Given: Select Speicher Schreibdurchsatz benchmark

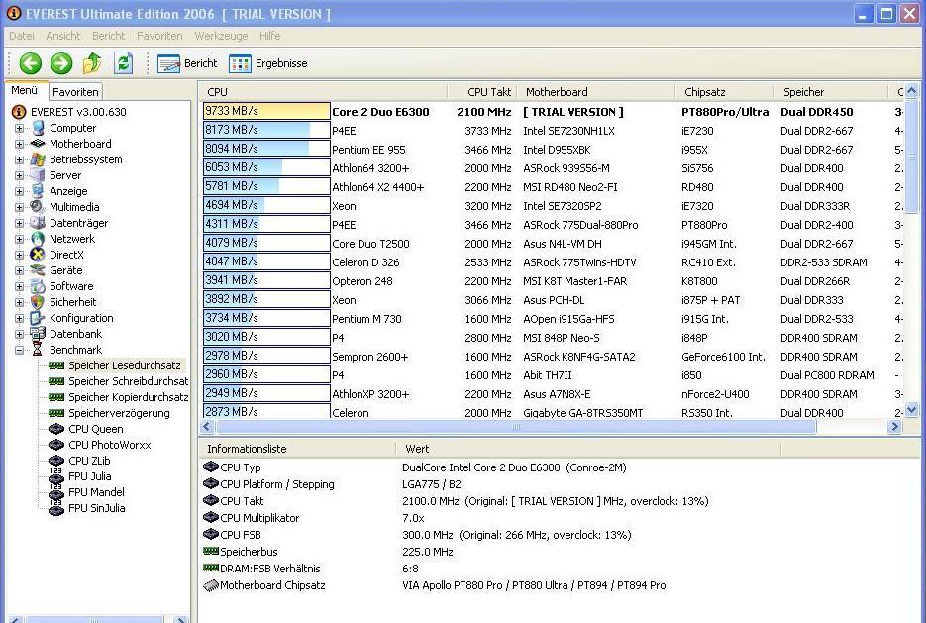Looking at the screenshot, I should click(x=128, y=381).
